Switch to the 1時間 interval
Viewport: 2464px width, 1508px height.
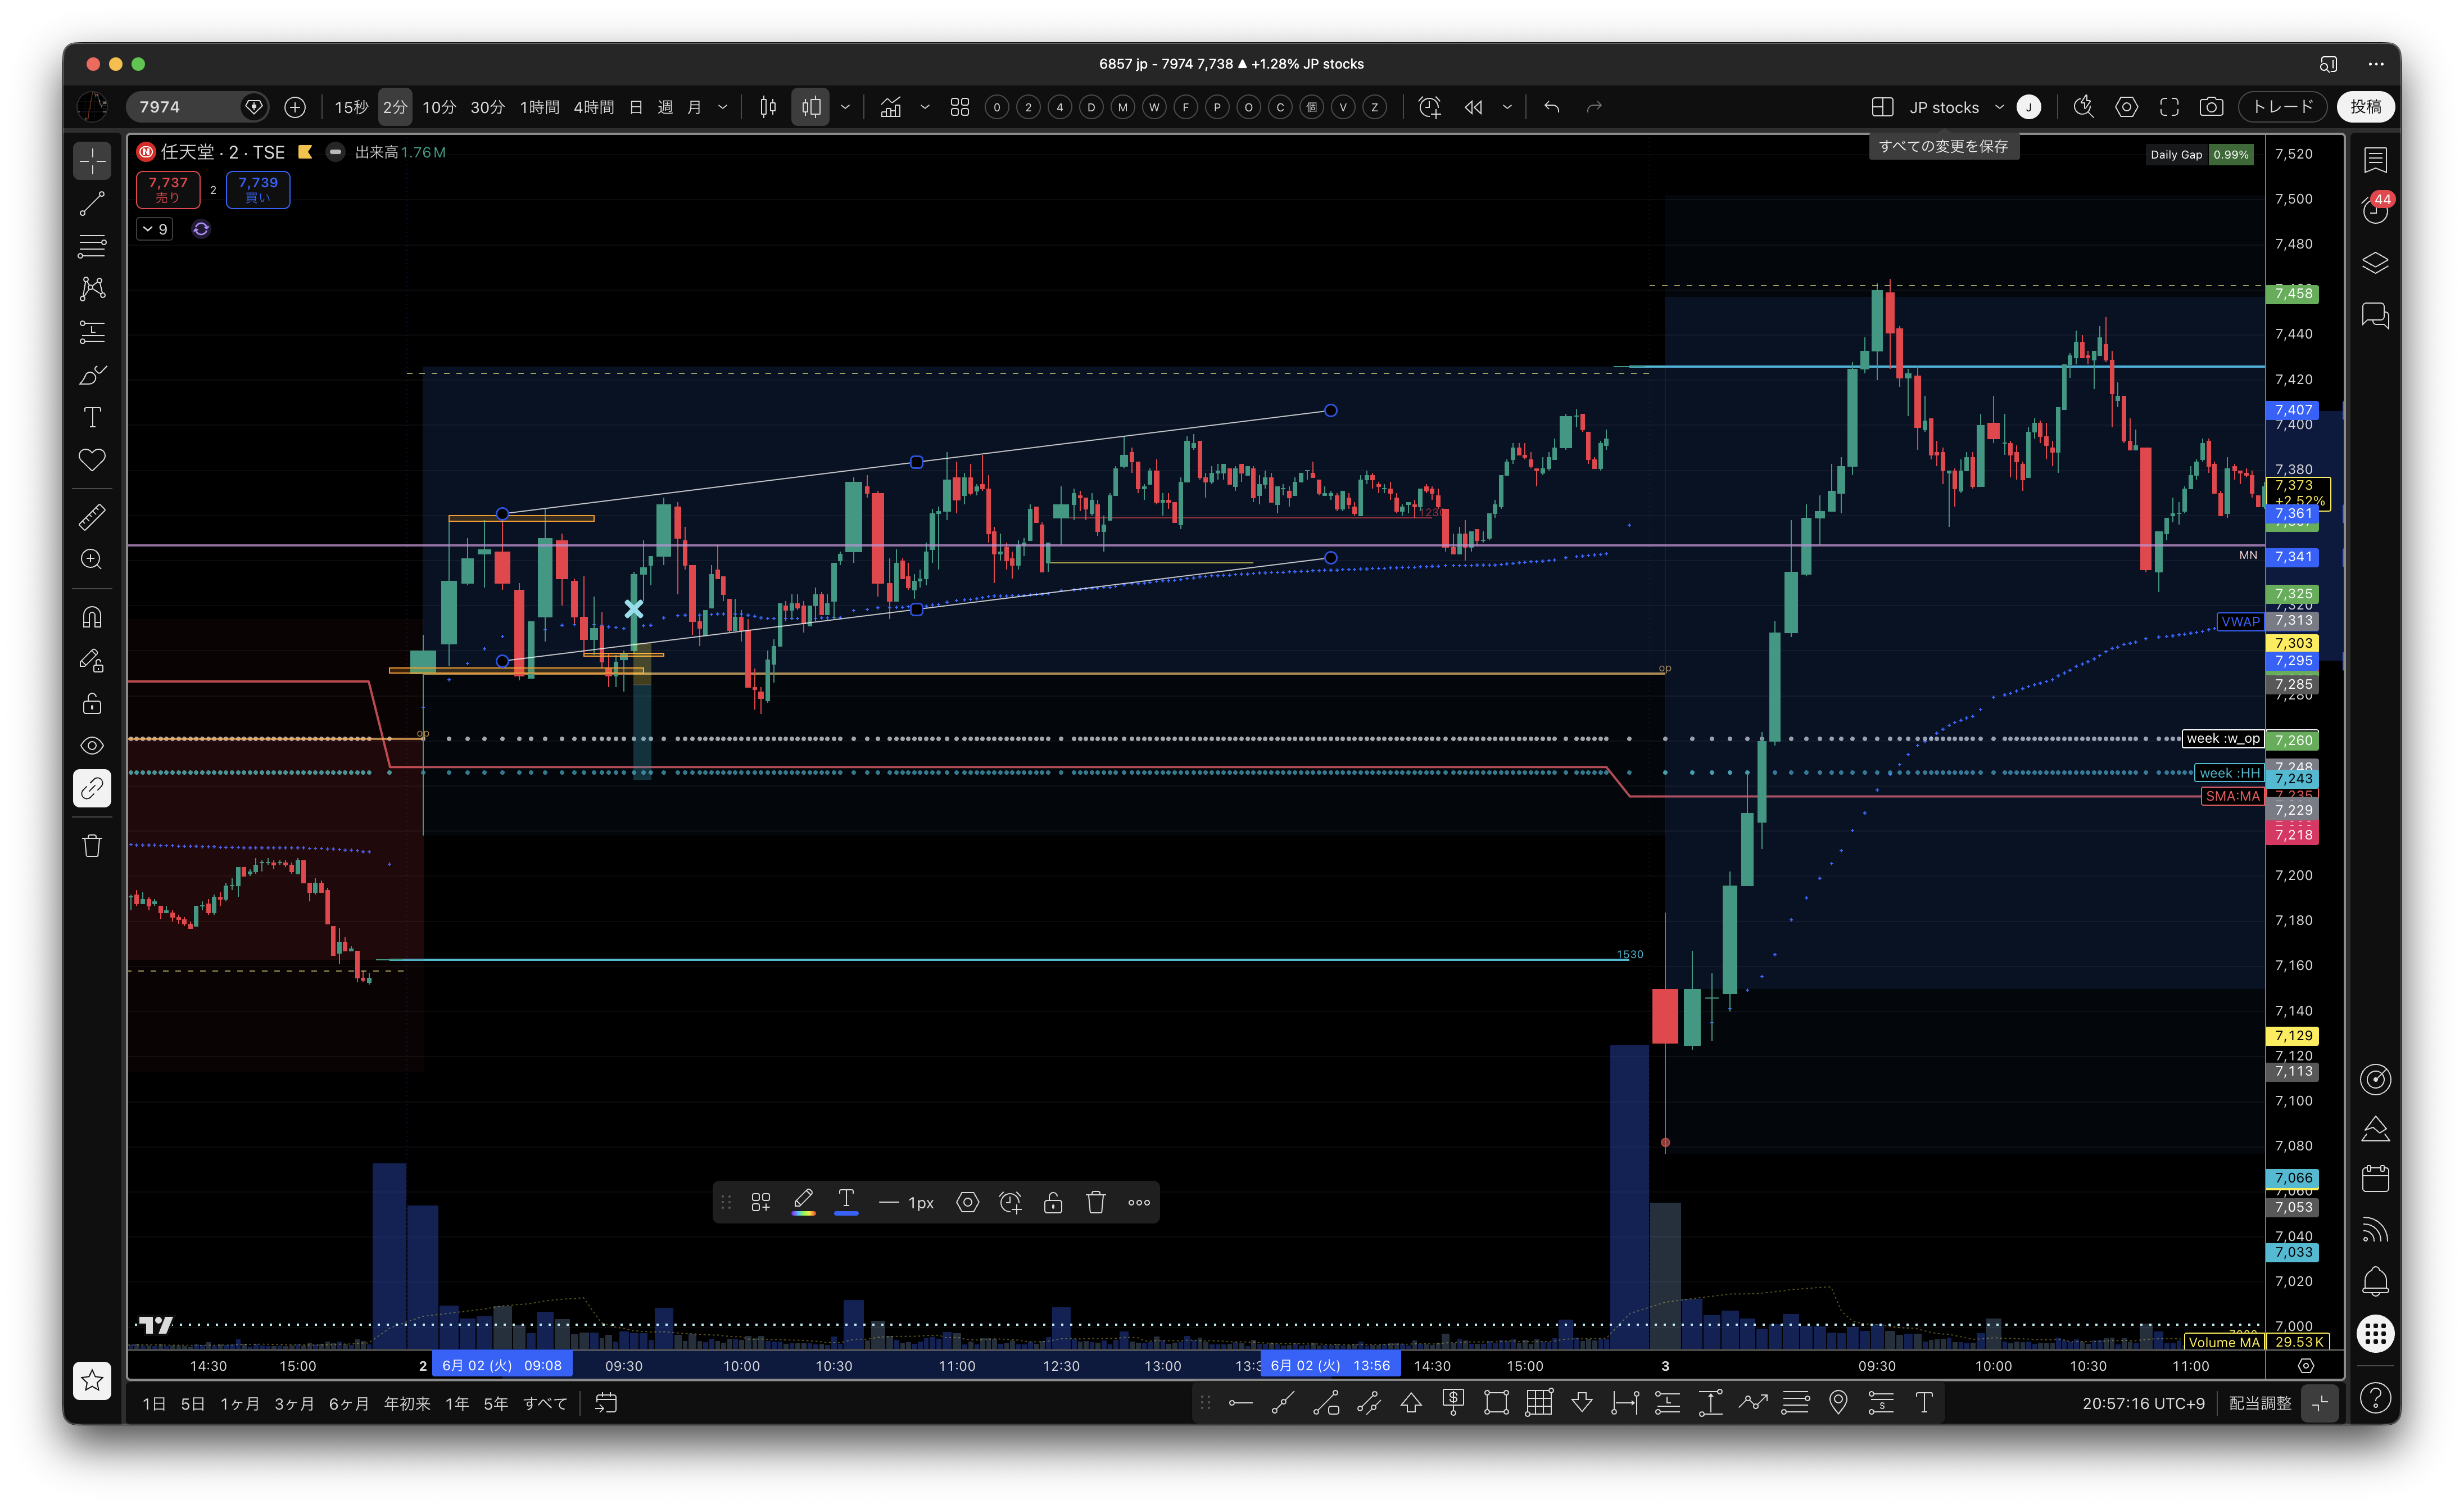539,107
